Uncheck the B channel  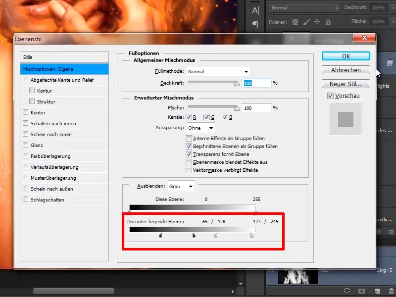pyautogui.click(x=225, y=117)
